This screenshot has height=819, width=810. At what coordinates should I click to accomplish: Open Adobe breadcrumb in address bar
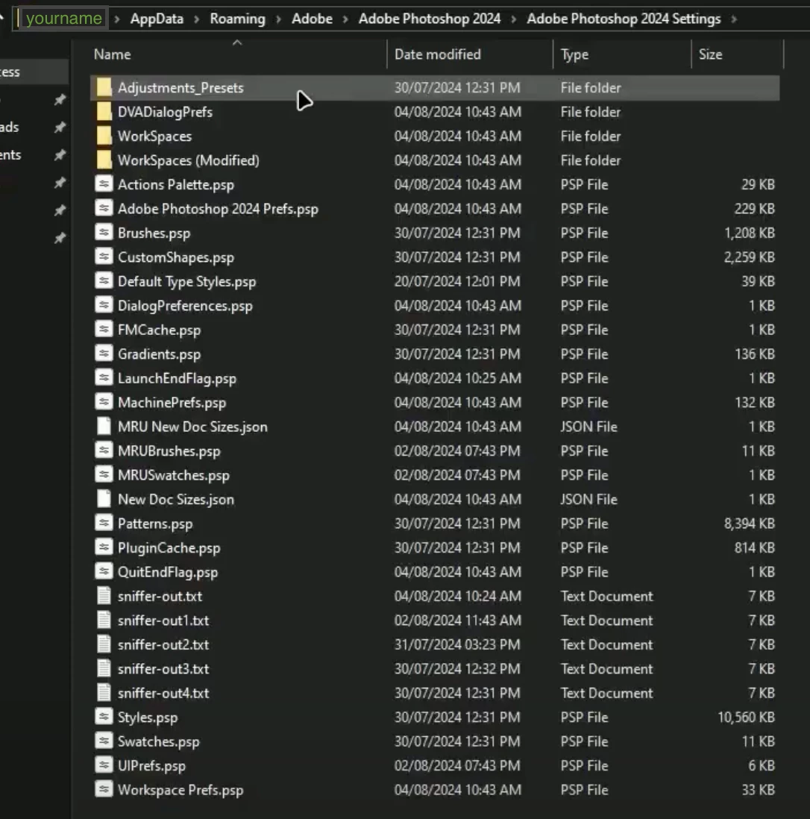[312, 19]
